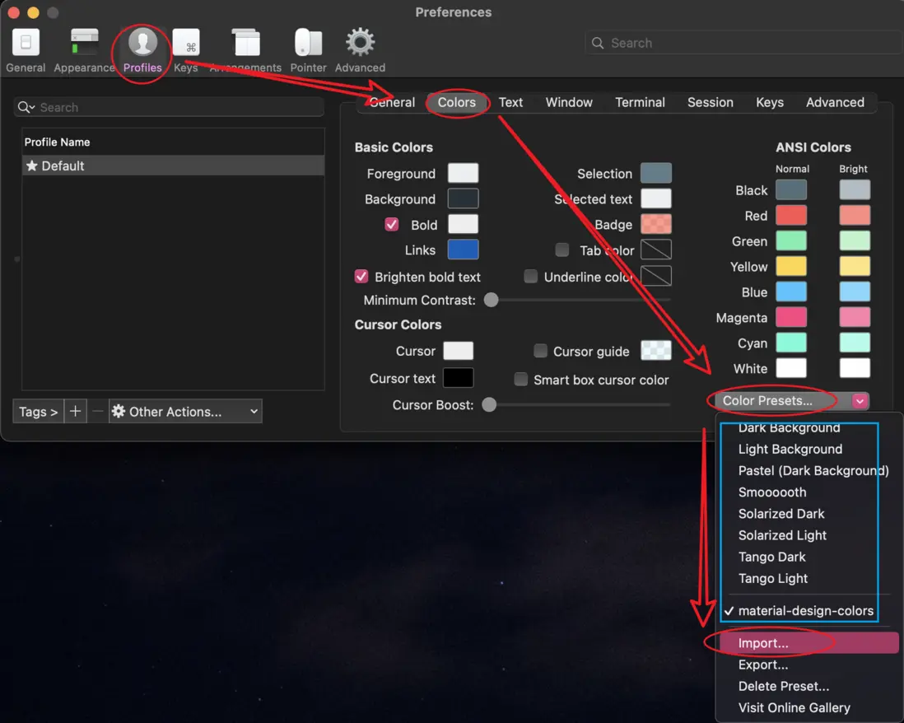904x723 pixels.
Task: Switch to the Session tab
Action: pyautogui.click(x=711, y=102)
